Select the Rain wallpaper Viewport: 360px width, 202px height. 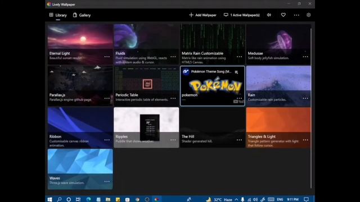click(x=278, y=86)
